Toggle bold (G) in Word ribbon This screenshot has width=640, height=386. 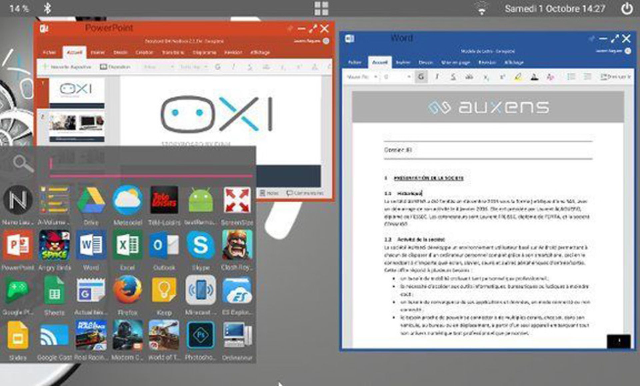[x=421, y=77]
